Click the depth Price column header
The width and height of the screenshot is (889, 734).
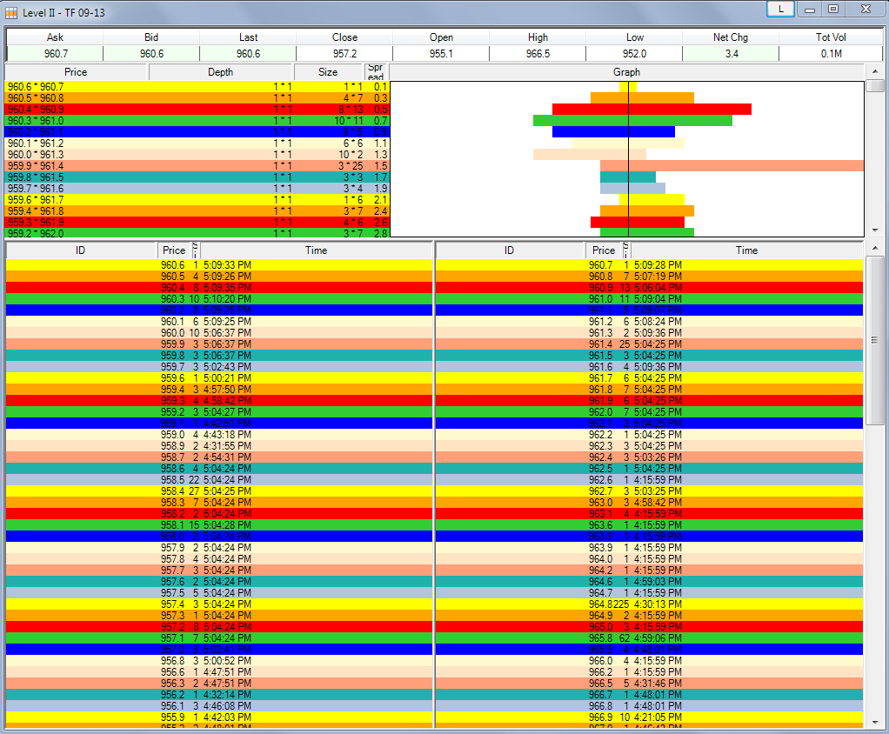coord(76,72)
